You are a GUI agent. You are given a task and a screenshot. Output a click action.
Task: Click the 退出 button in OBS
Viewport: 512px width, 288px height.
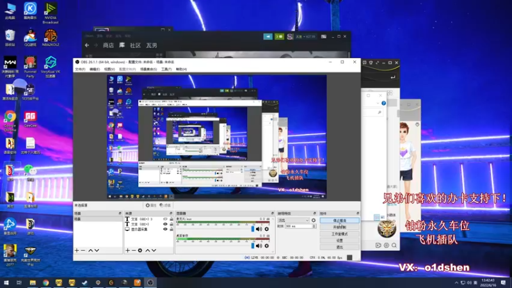tap(340, 247)
